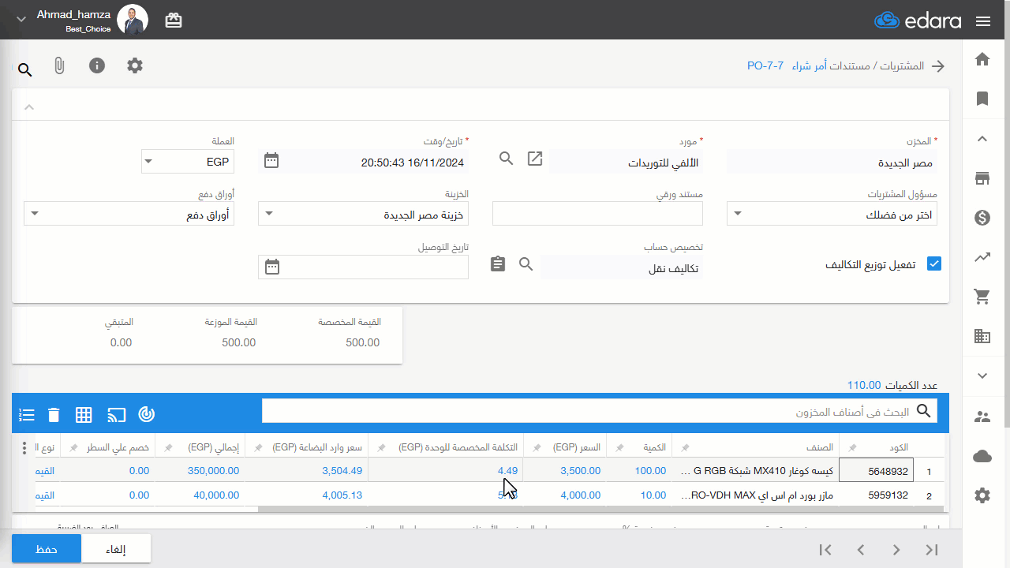Screen dimensions: 1010x568
Task: Collapse sidebar section with up chevron
Action: click(982, 139)
